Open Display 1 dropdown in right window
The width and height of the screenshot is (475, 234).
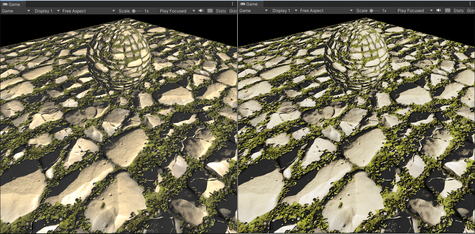click(x=284, y=10)
